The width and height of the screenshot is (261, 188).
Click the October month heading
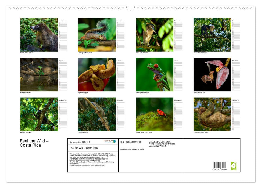pos(120,100)
